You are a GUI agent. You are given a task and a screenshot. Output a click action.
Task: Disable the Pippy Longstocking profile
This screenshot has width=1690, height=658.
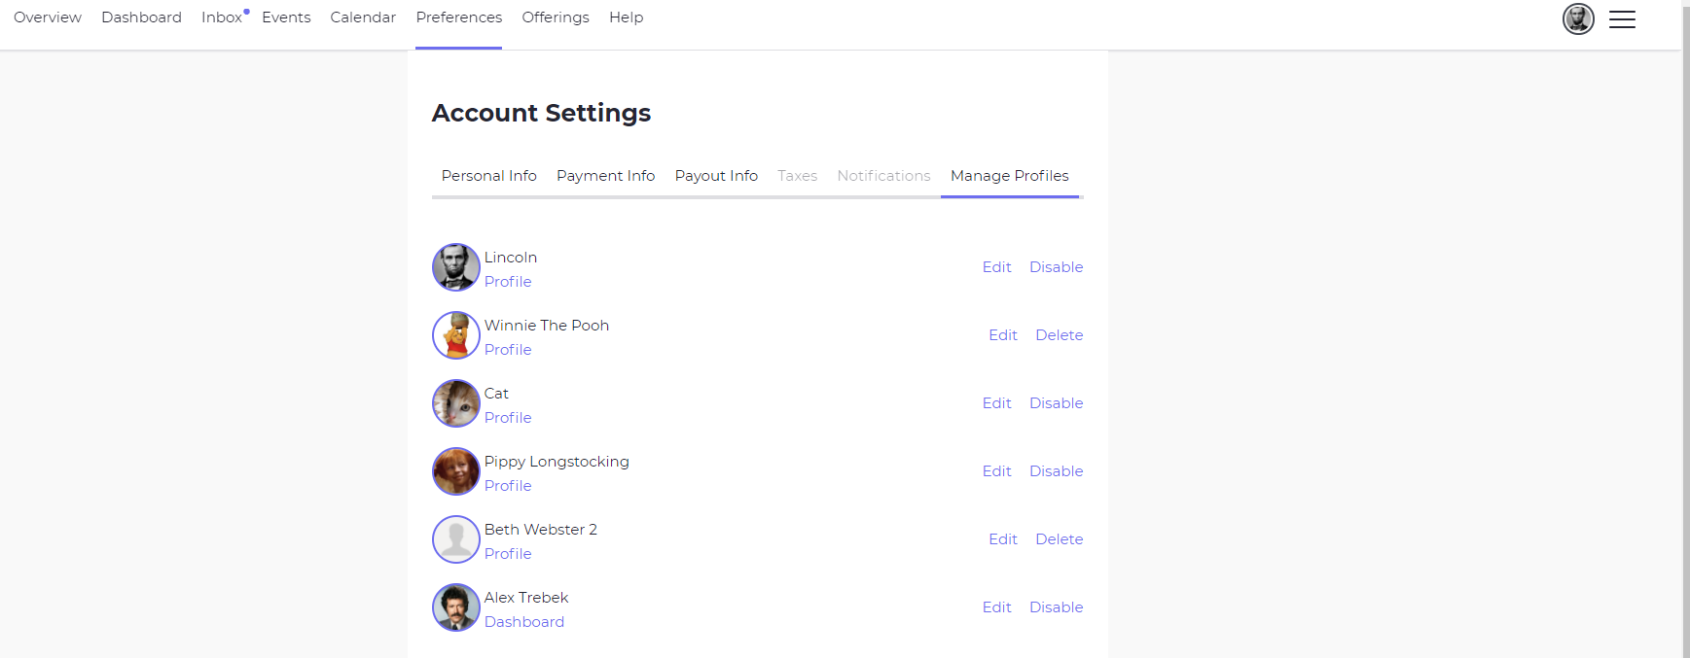(1056, 471)
